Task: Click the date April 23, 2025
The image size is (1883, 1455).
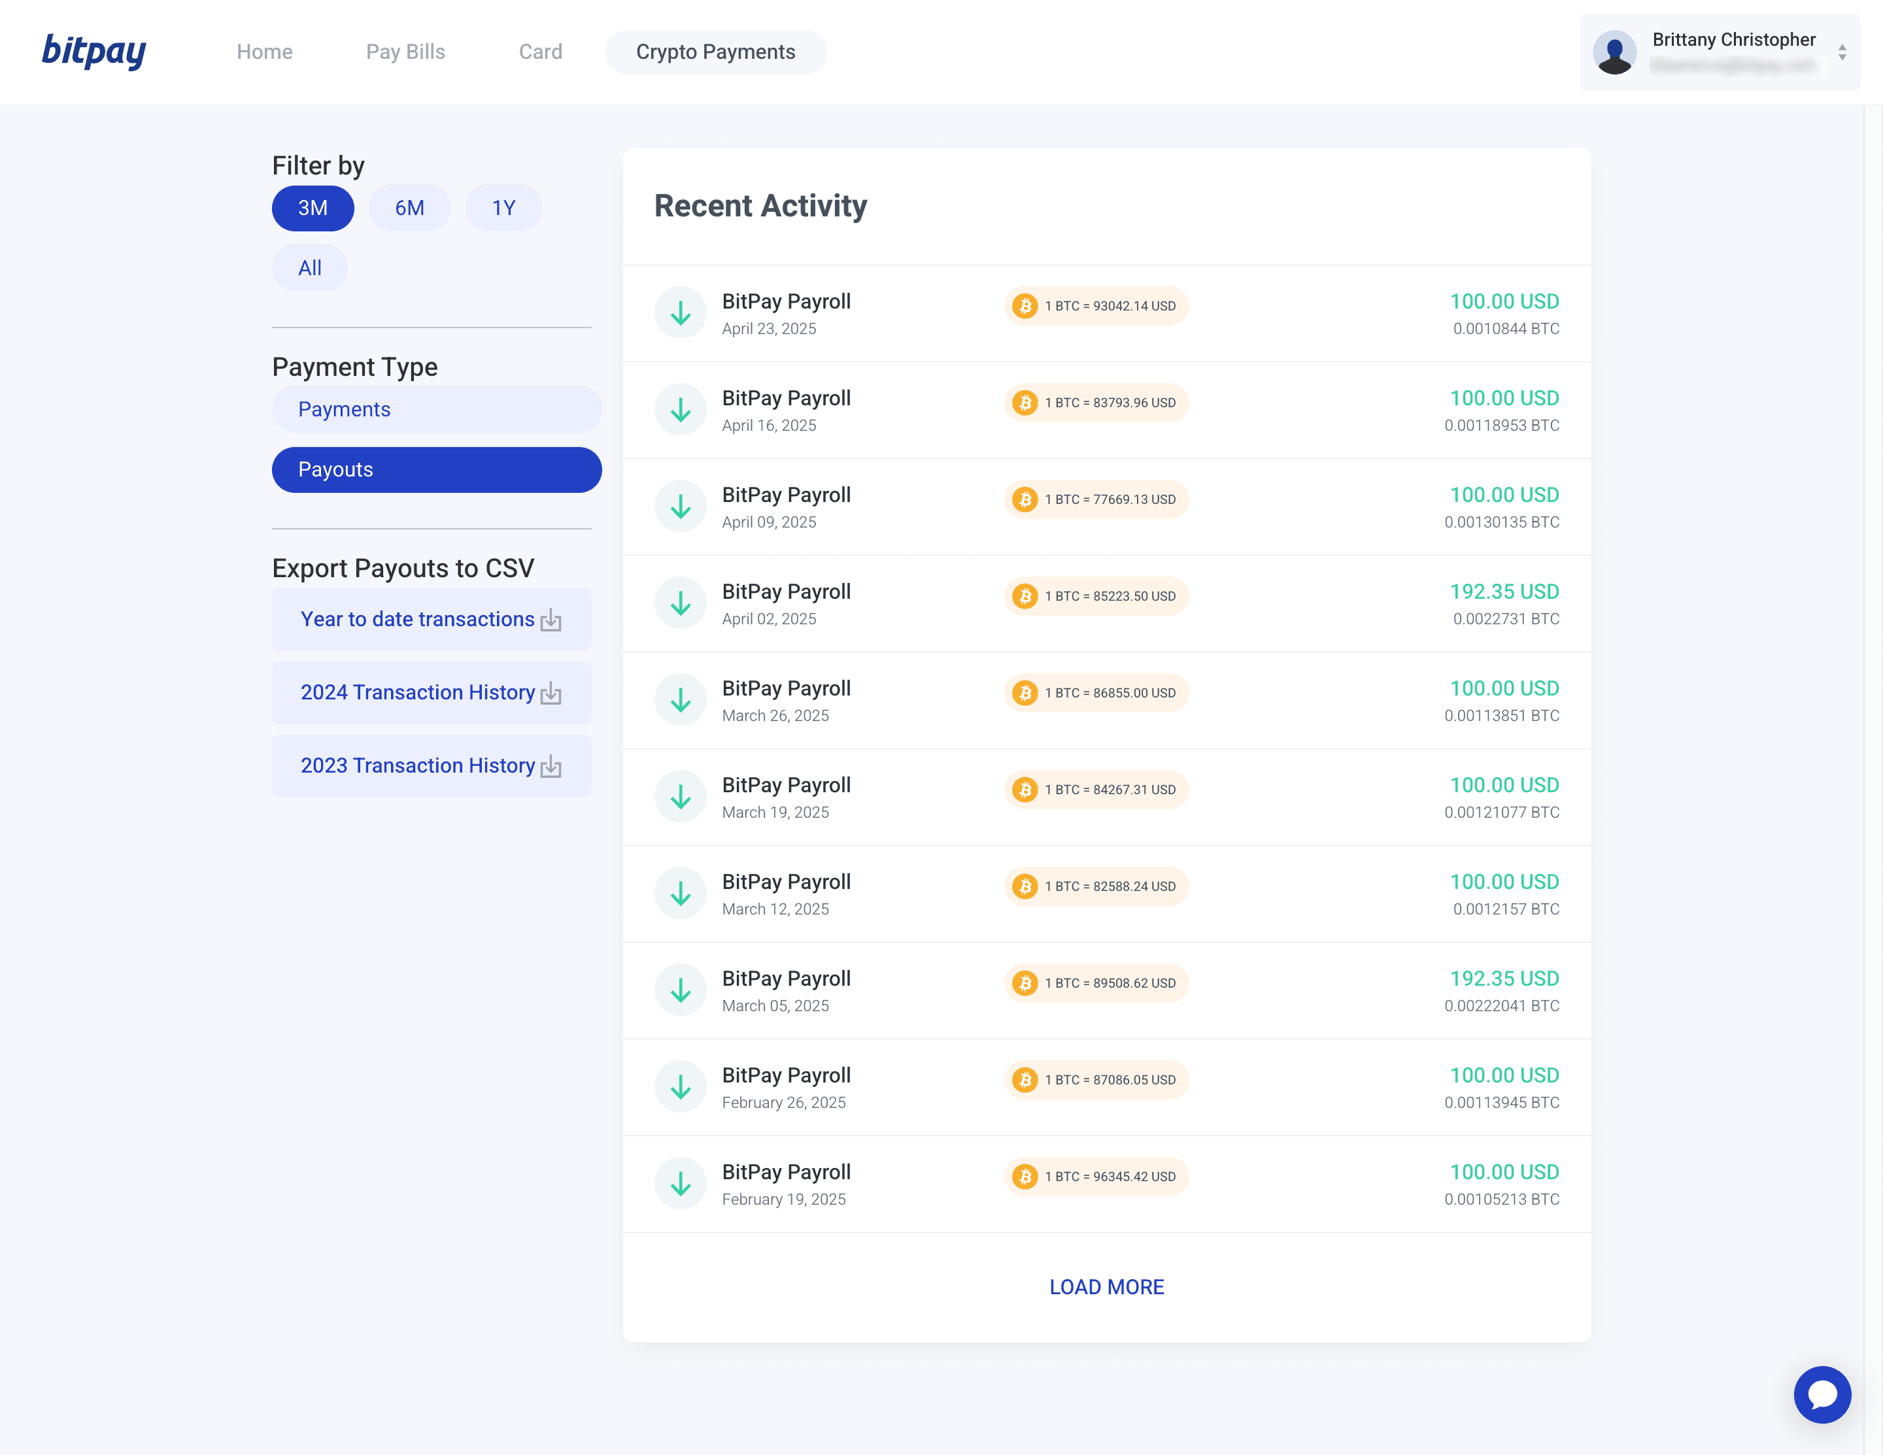Action: tap(769, 328)
